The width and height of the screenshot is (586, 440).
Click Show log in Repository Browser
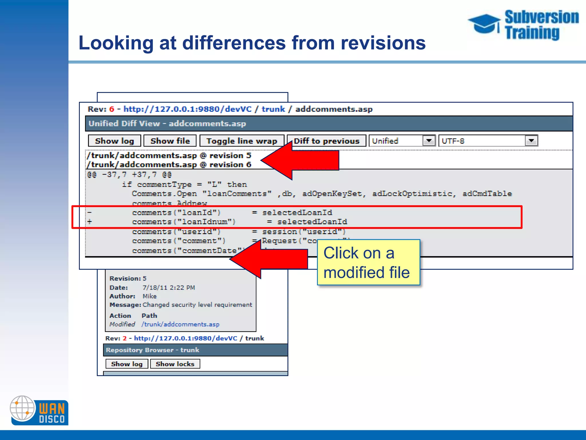click(127, 364)
